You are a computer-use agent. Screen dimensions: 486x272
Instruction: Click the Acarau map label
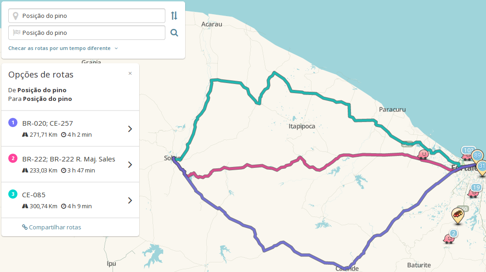click(x=212, y=24)
